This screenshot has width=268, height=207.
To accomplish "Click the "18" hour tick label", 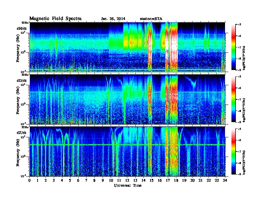I will pyautogui.click(x=176, y=181).
